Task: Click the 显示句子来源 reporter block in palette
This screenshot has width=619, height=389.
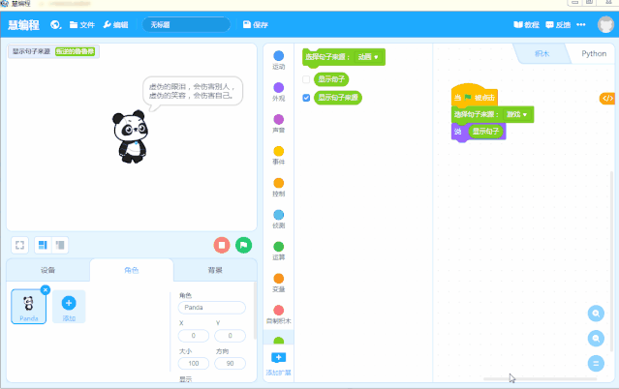Action: point(338,98)
